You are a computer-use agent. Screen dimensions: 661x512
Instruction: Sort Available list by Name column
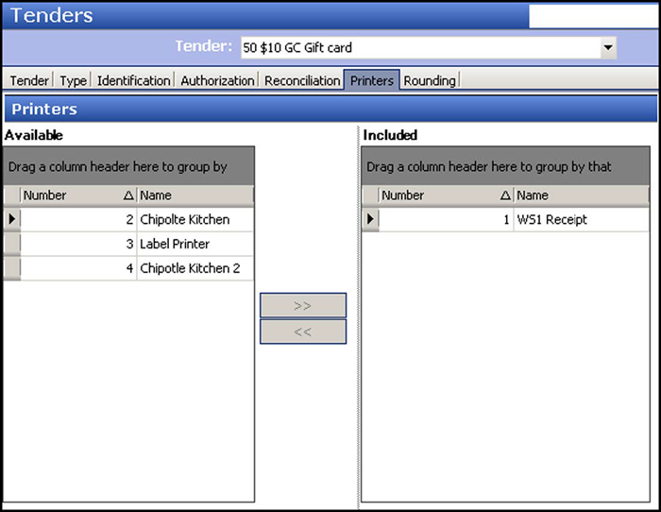click(195, 196)
